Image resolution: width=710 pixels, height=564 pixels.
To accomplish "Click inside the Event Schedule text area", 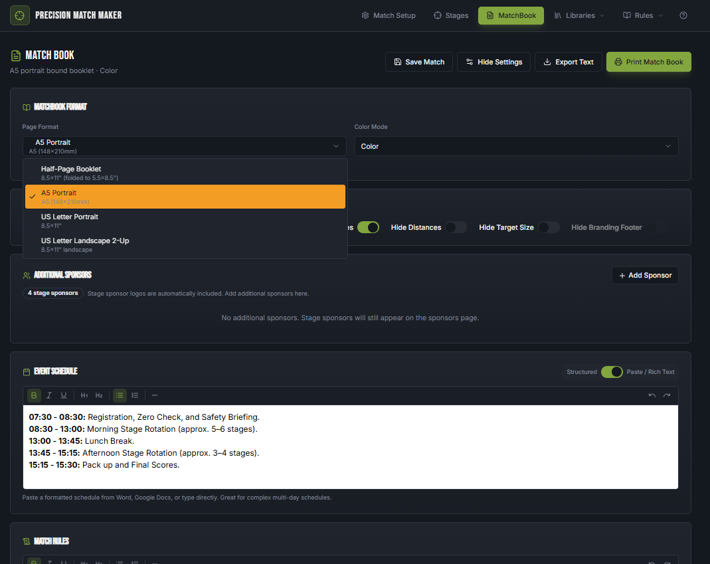I will 351,446.
